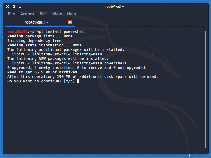Click the window title root@kali: ~
Image resolution: width=211 pixels, height=158 pixels.
coord(115,6)
